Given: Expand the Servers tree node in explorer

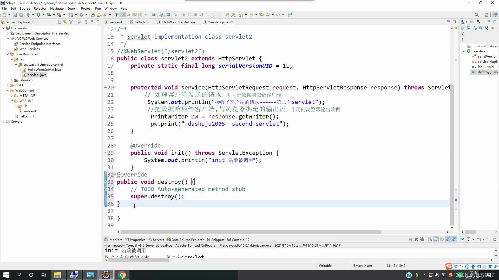Looking at the screenshot, I should (3, 121).
